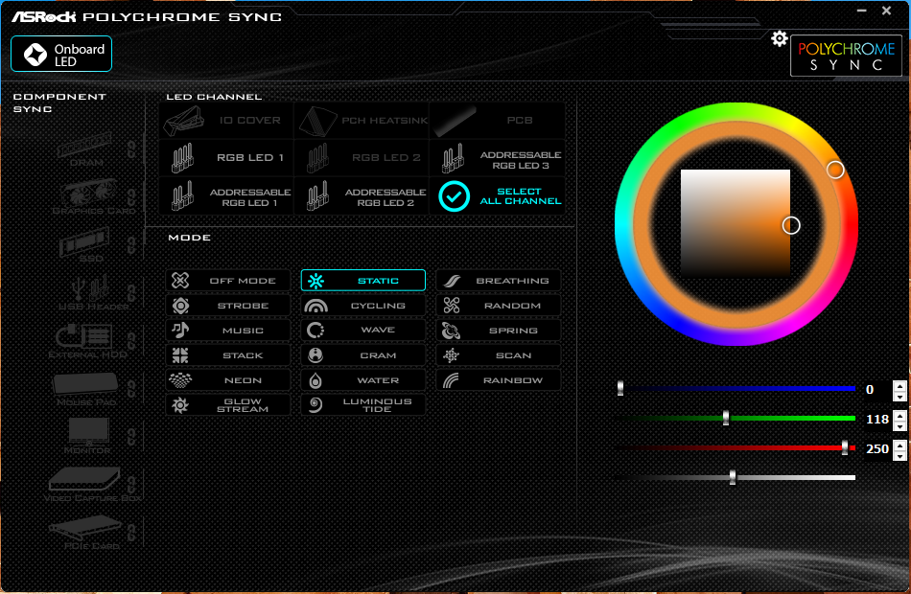The width and height of the screenshot is (911, 594).
Task: Click the PCIe Card component icon
Action: tap(84, 527)
